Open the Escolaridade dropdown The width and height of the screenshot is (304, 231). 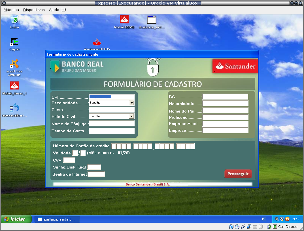pos(131,103)
